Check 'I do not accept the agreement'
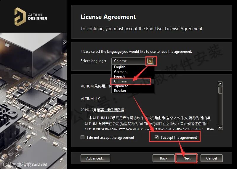This screenshot has height=169, width=237. point(83,137)
